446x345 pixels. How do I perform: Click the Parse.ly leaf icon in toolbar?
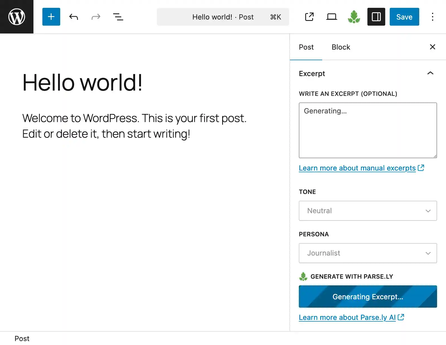(x=354, y=17)
